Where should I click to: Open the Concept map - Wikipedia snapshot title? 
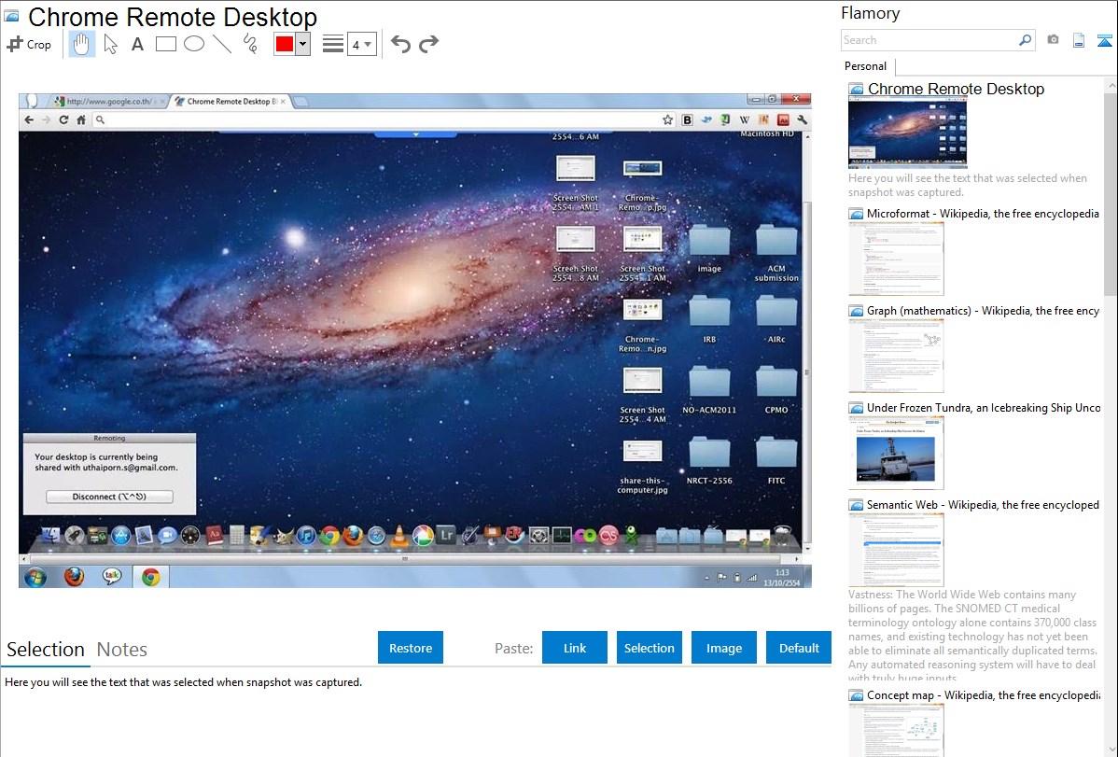[x=984, y=694]
